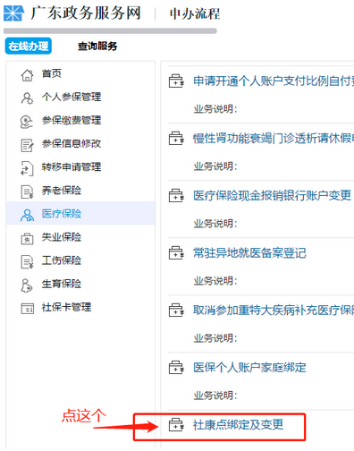This screenshot has width=354, height=451.
Task: Click the 首页 home icon
Action: [x=27, y=75]
